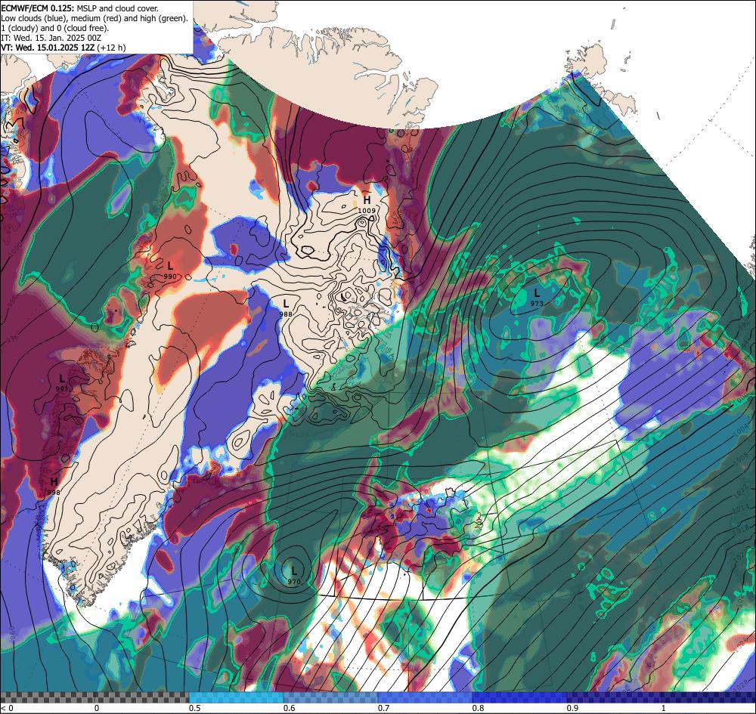
Task: Click the 0.8 dark blue colorbar segment
Action: pos(519,697)
